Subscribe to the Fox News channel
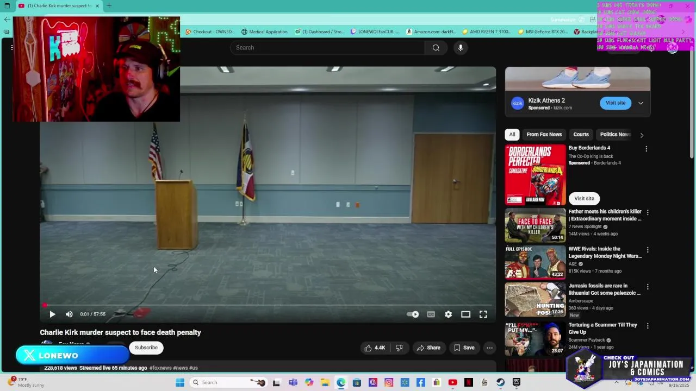 click(x=146, y=348)
